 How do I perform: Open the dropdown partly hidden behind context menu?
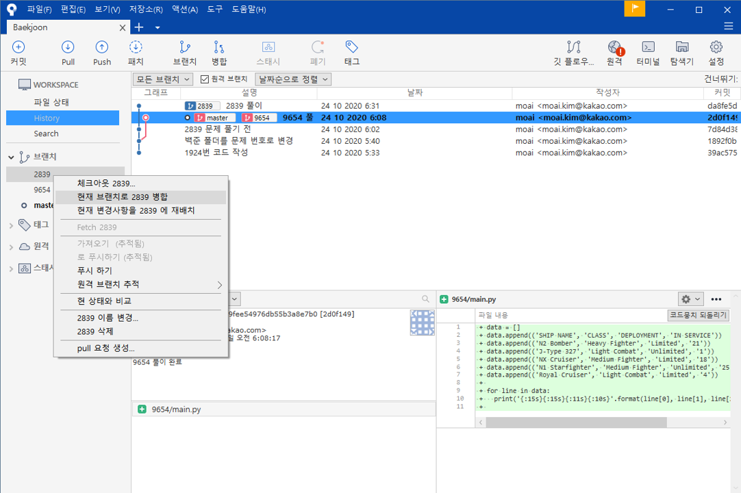tap(234, 299)
